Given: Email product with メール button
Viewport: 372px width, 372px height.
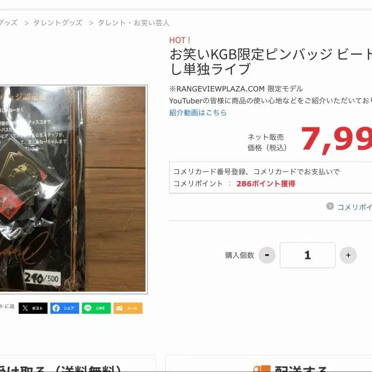Looking at the screenshot, I should 128,308.
